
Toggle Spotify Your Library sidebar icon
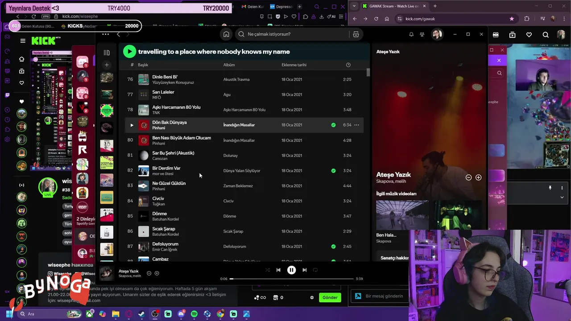point(107,53)
